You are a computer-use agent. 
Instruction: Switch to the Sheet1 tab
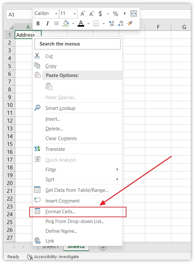[x=50, y=246]
